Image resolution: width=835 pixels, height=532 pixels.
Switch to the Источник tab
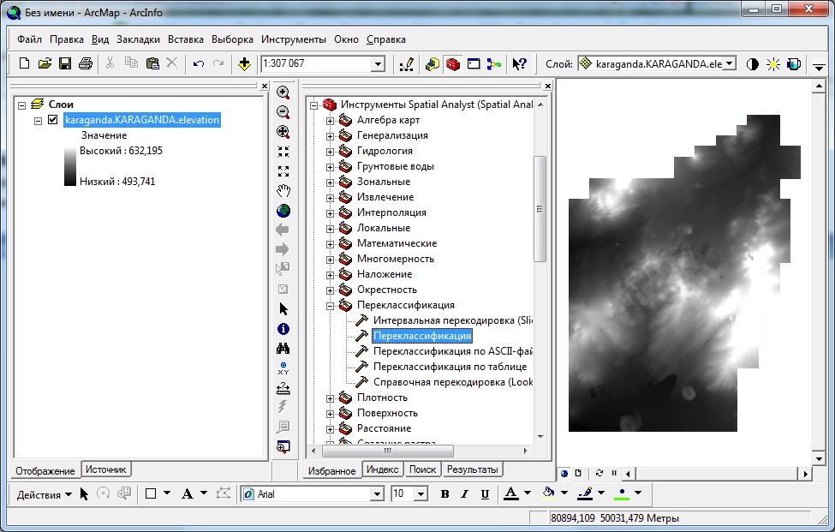106,469
